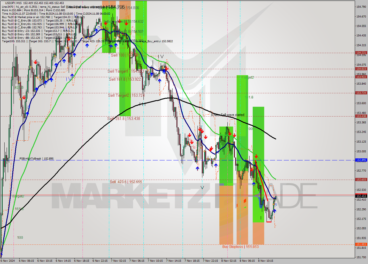Click the 154.790 price axis value
Viewport: 368px width, 264px height.
tap(361, 7)
